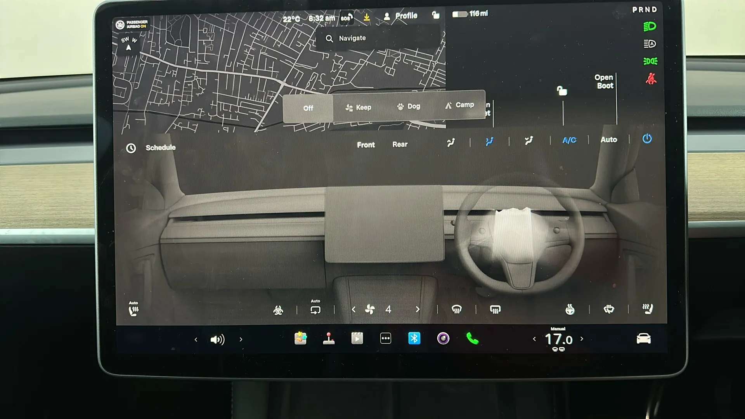Tap the 17.0 temperature display
Screen dimensions: 745x419
(x=558, y=339)
